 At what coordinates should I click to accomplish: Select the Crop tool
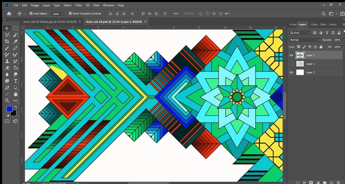pyautogui.click(x=7, y=41)
